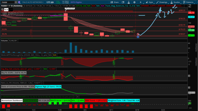Click PANW 1 Y 1D [NASDAQ] chart label

[12, 6]
